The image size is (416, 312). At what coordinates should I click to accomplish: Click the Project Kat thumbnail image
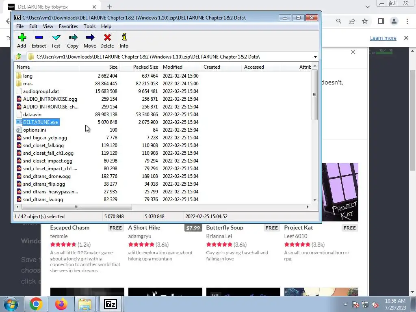[x=340, y=192]
